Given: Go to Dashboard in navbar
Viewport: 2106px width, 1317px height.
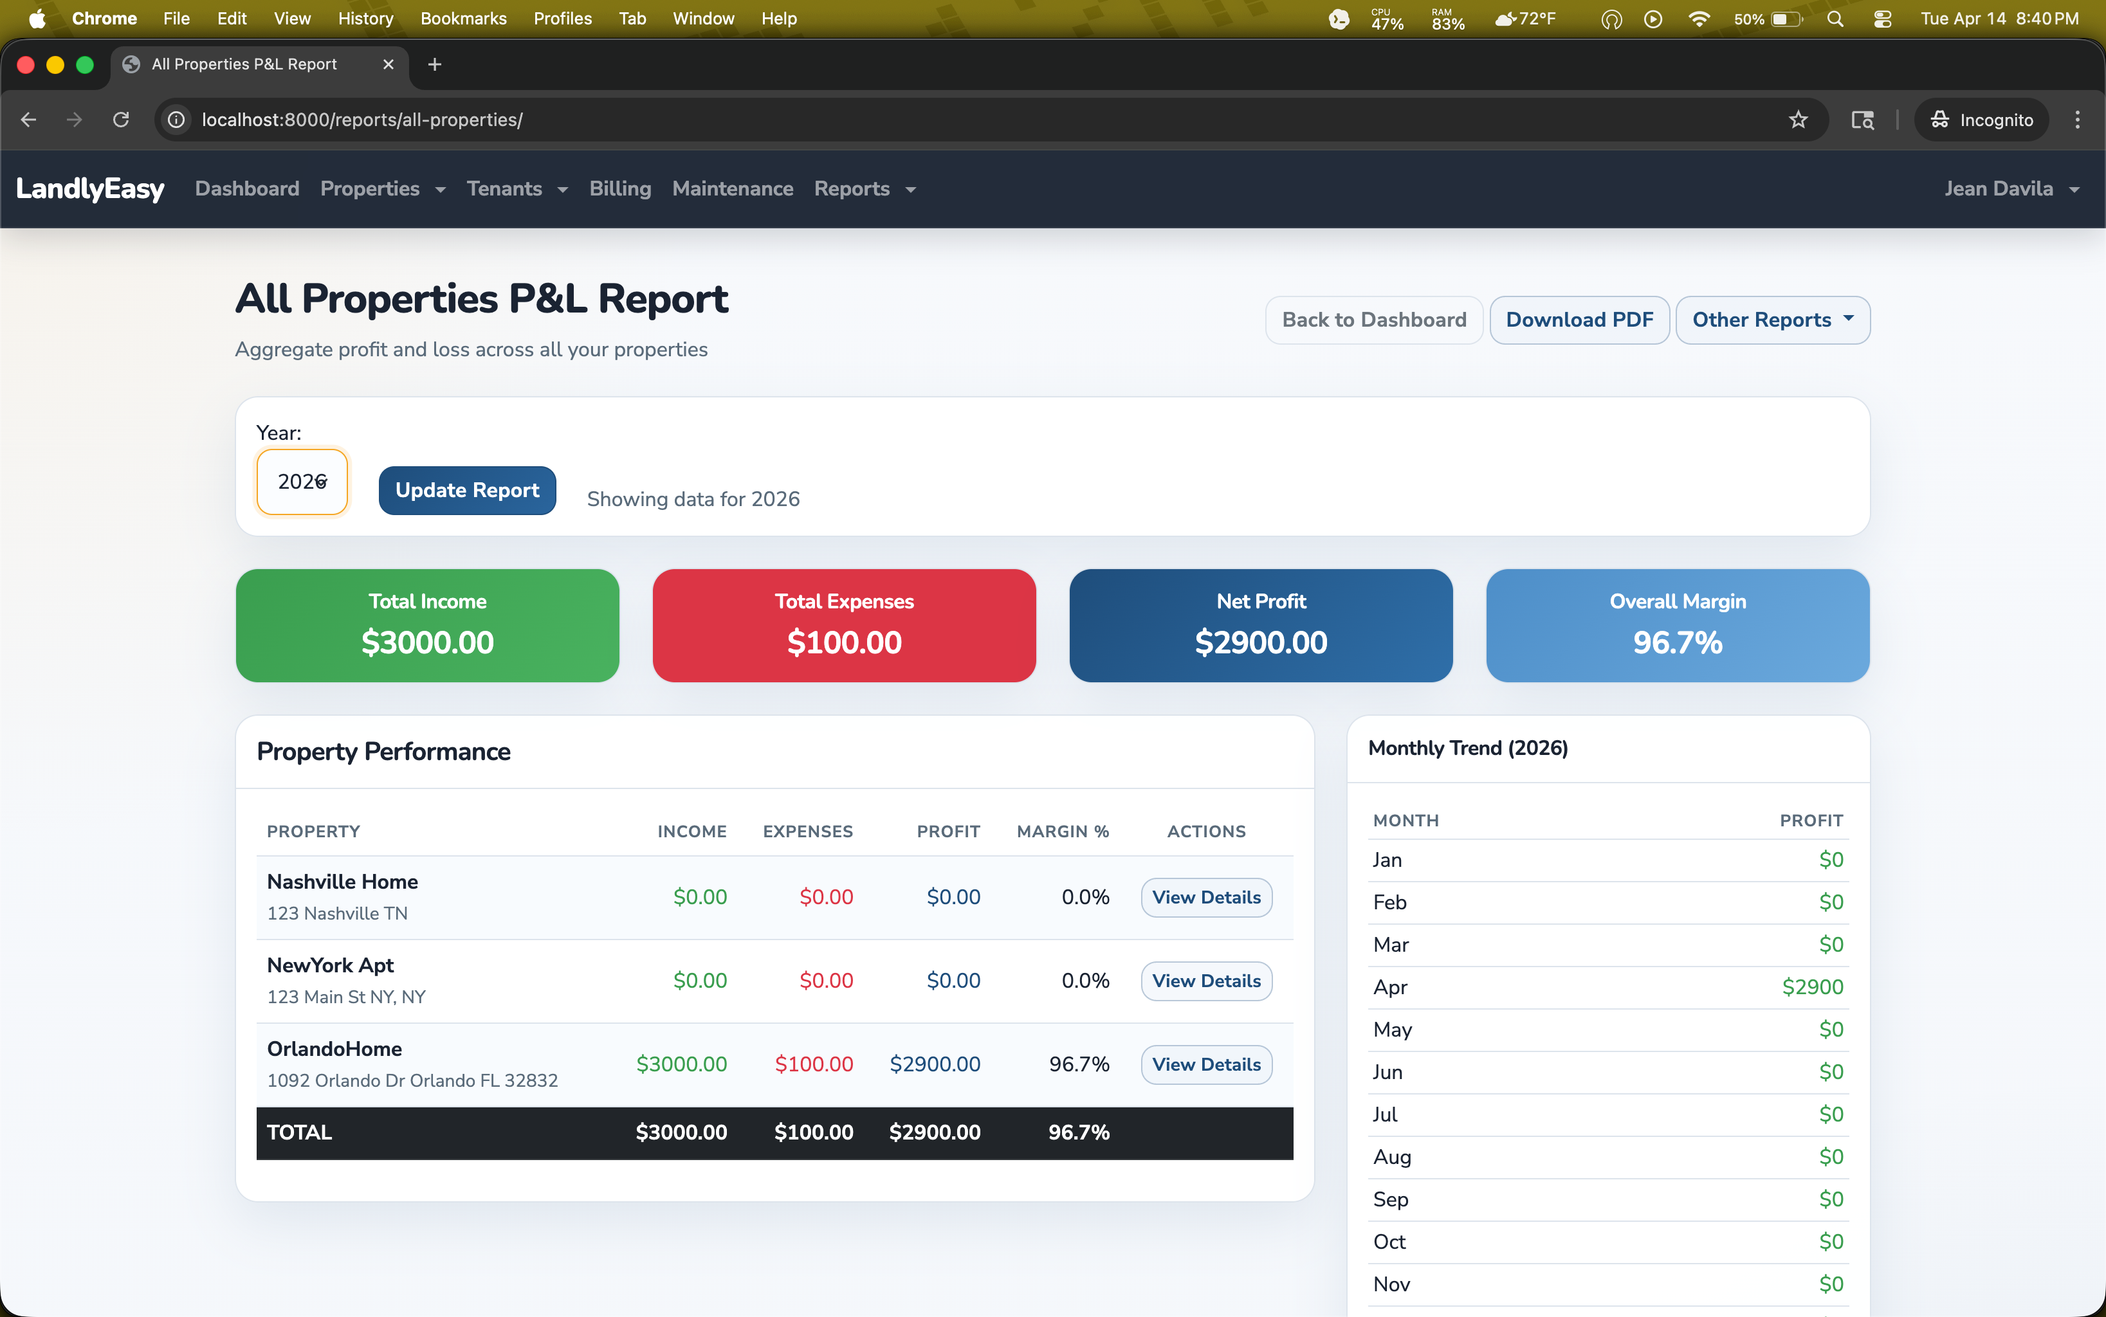Looking at the screenshot, I should tap(248, 188).
